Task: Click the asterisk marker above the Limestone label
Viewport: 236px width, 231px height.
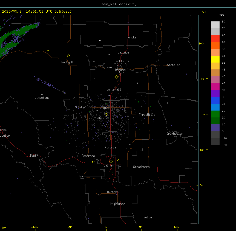Action: (42, 95)
